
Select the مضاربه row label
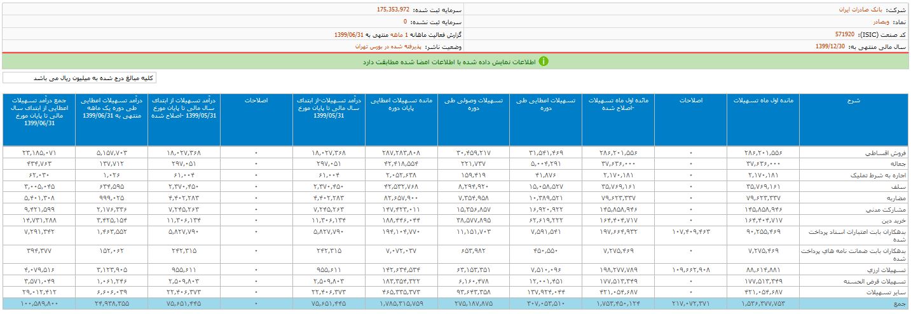click(896, 198)
